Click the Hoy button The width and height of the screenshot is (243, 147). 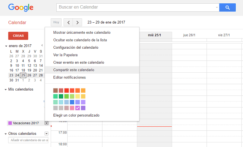tap(56, 22)
